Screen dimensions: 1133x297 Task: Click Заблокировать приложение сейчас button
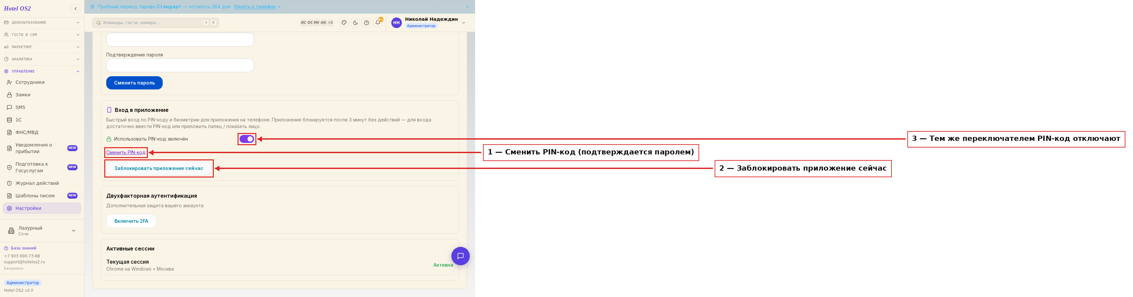[159, 169]
